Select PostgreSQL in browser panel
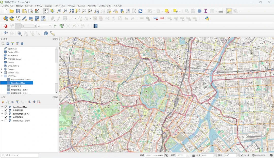 click(13, 52)
